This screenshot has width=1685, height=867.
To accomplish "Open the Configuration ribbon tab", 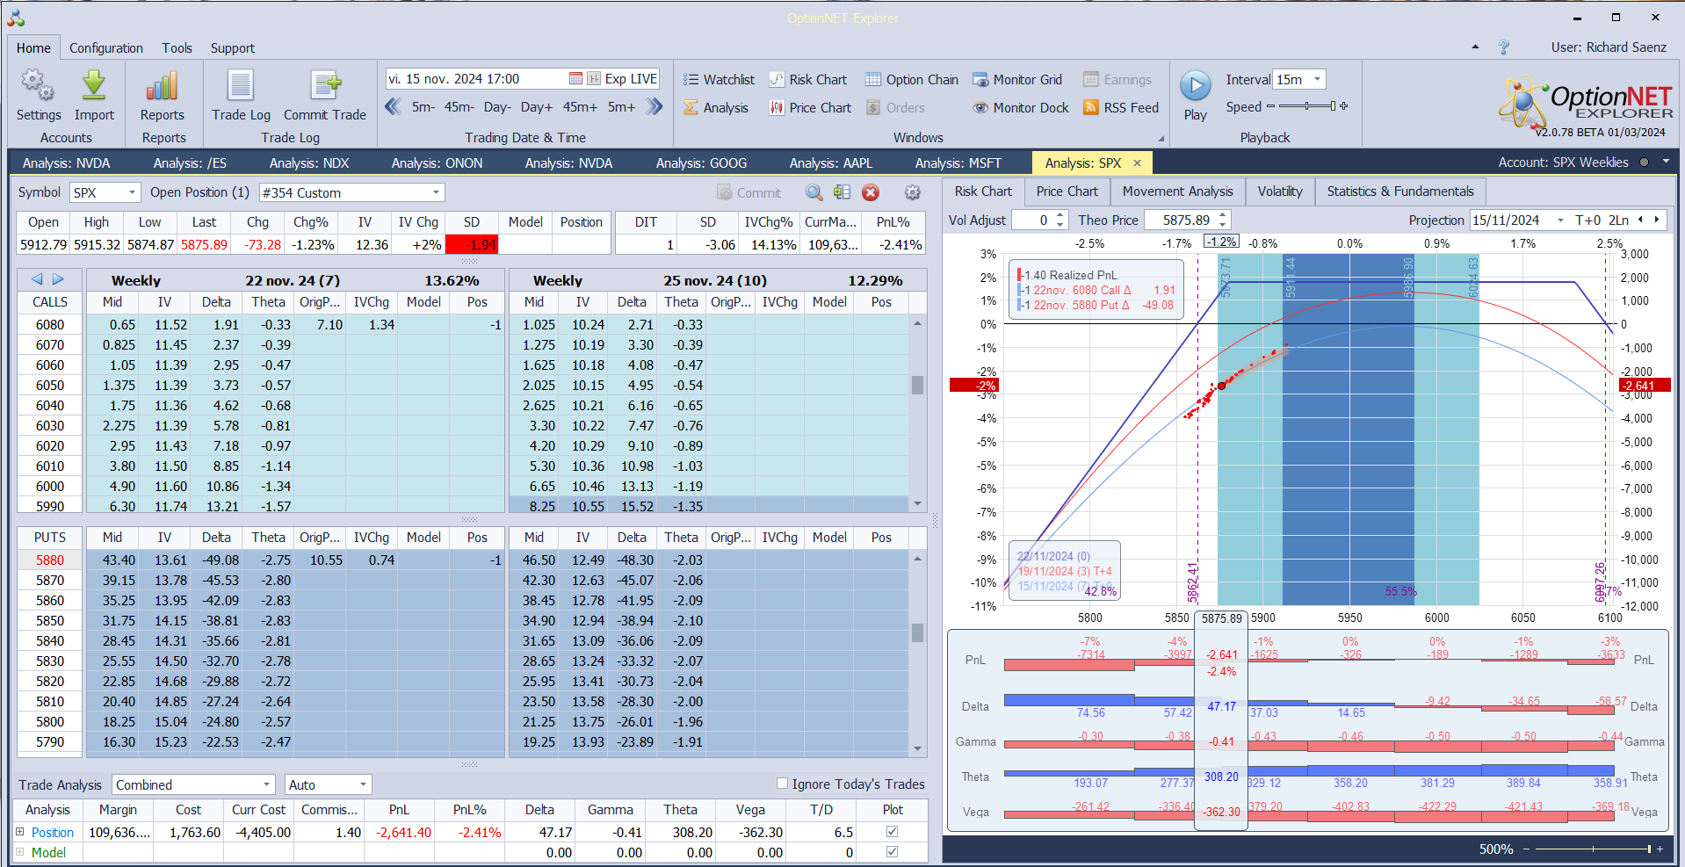I will [106, 48].
